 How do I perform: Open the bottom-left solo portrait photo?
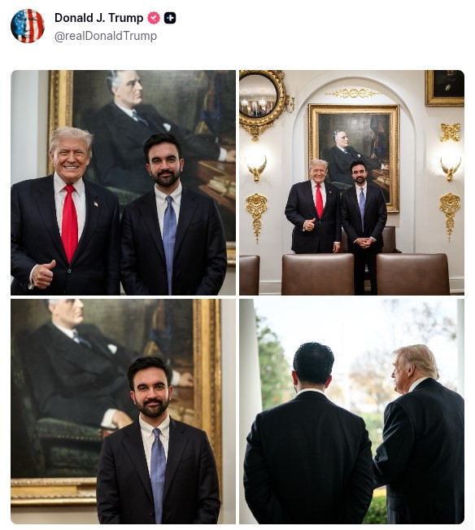tap(123, 411)
